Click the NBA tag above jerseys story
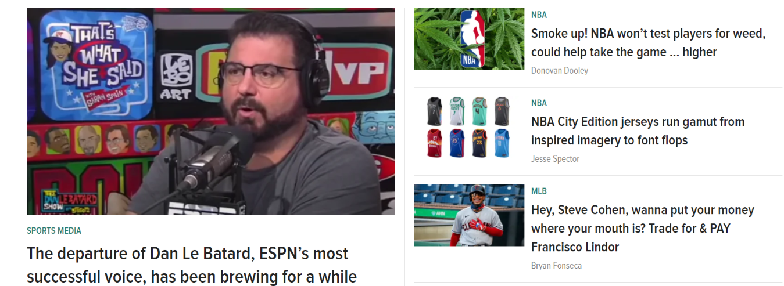 (539, 103)
